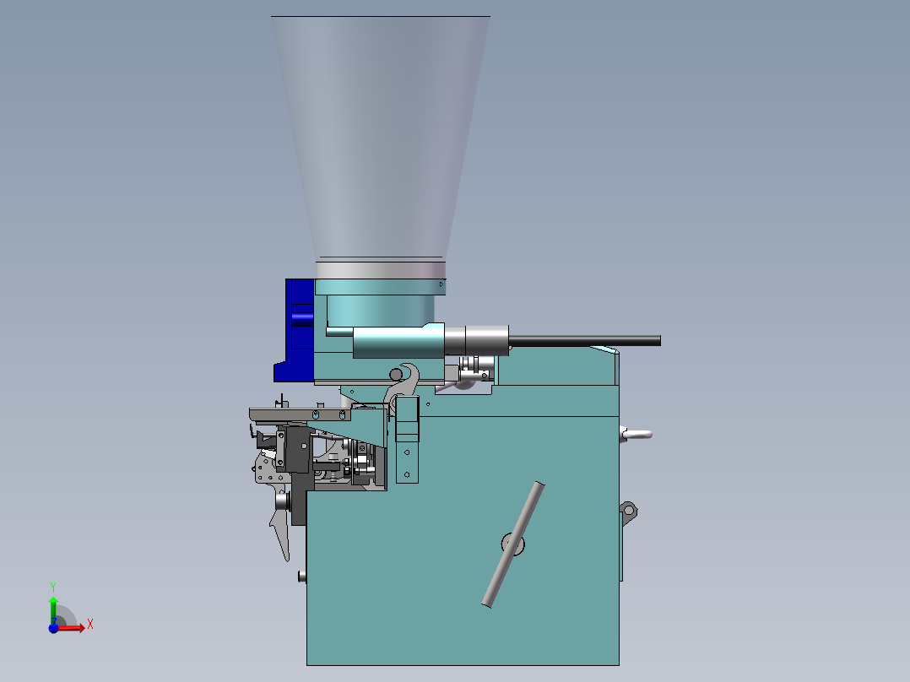Select the silver ring collar under the hopper
Image resolution: width=910 pixels, height=682 pixels.
tap(381, 270)
